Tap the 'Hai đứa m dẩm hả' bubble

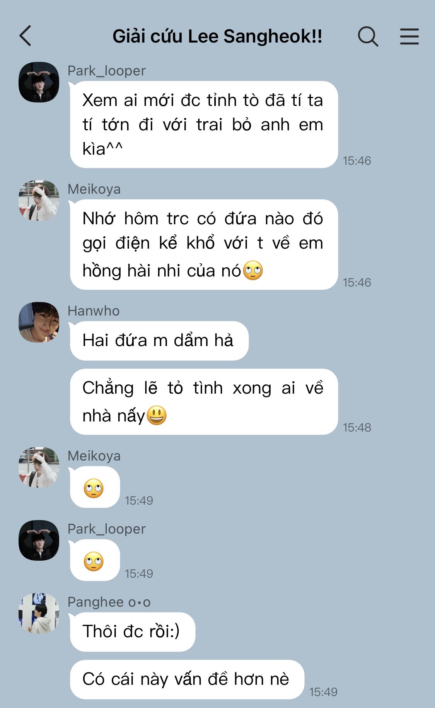pos(159,341)
